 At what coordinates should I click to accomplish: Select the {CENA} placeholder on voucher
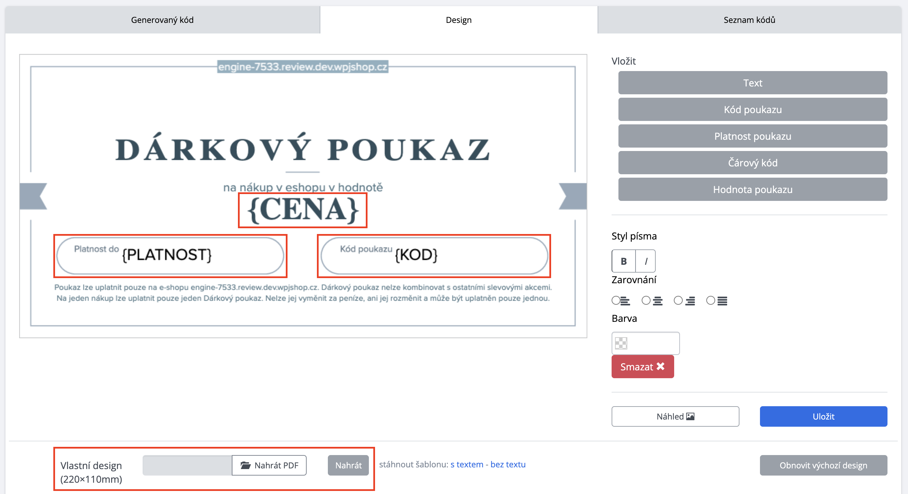[x=303, y=210]
